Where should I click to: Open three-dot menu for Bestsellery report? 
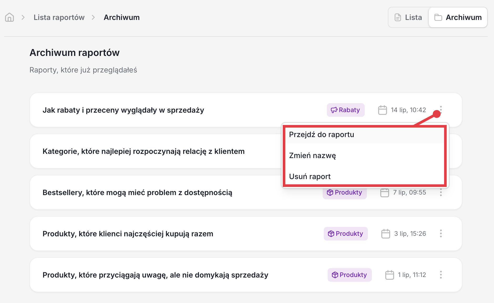pyautogui.click(x=441, y=192)
